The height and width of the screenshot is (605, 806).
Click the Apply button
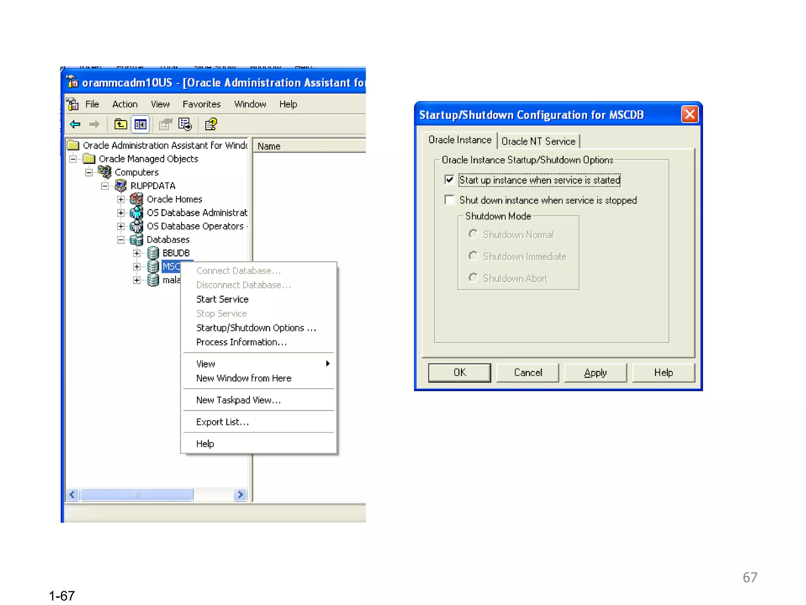pos(595,373)
